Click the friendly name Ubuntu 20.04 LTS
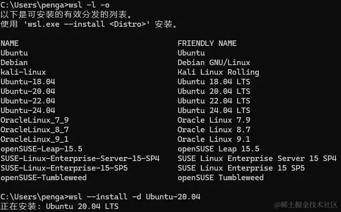The height and width of the screenshot is (212, 341). [213, 91]
